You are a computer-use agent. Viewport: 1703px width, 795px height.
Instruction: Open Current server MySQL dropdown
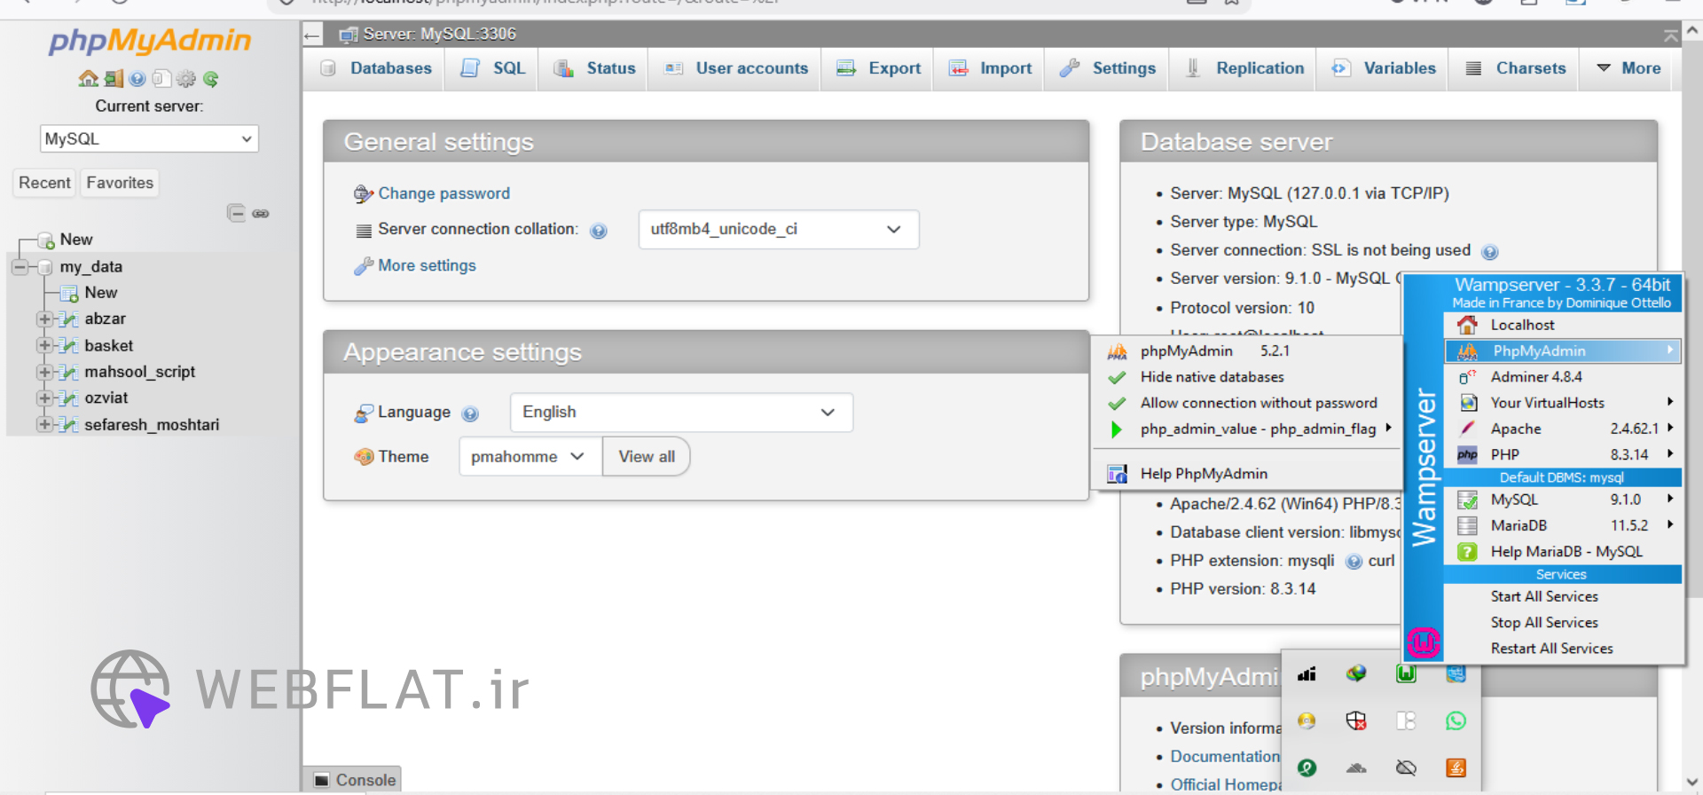(x=149, y=139)
